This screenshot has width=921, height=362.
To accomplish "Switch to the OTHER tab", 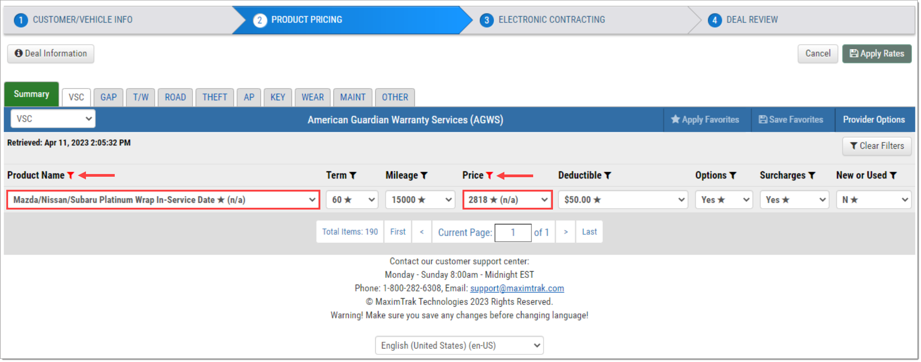I will 395,97.
